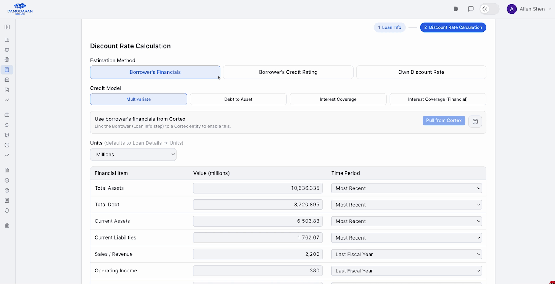
Task: Open Sales / Revenue time period dropdown
Action: coord(406,254)
